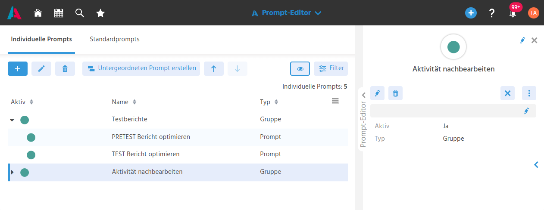Open favorites star icon
This screenshot has width=544, height=210.
click(100, 13)
